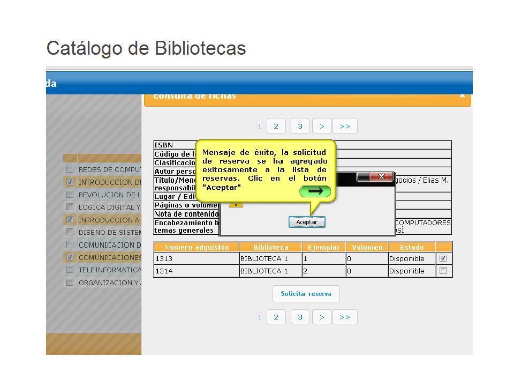
Task: Click the ISBN field label
Action: point(164,145)
